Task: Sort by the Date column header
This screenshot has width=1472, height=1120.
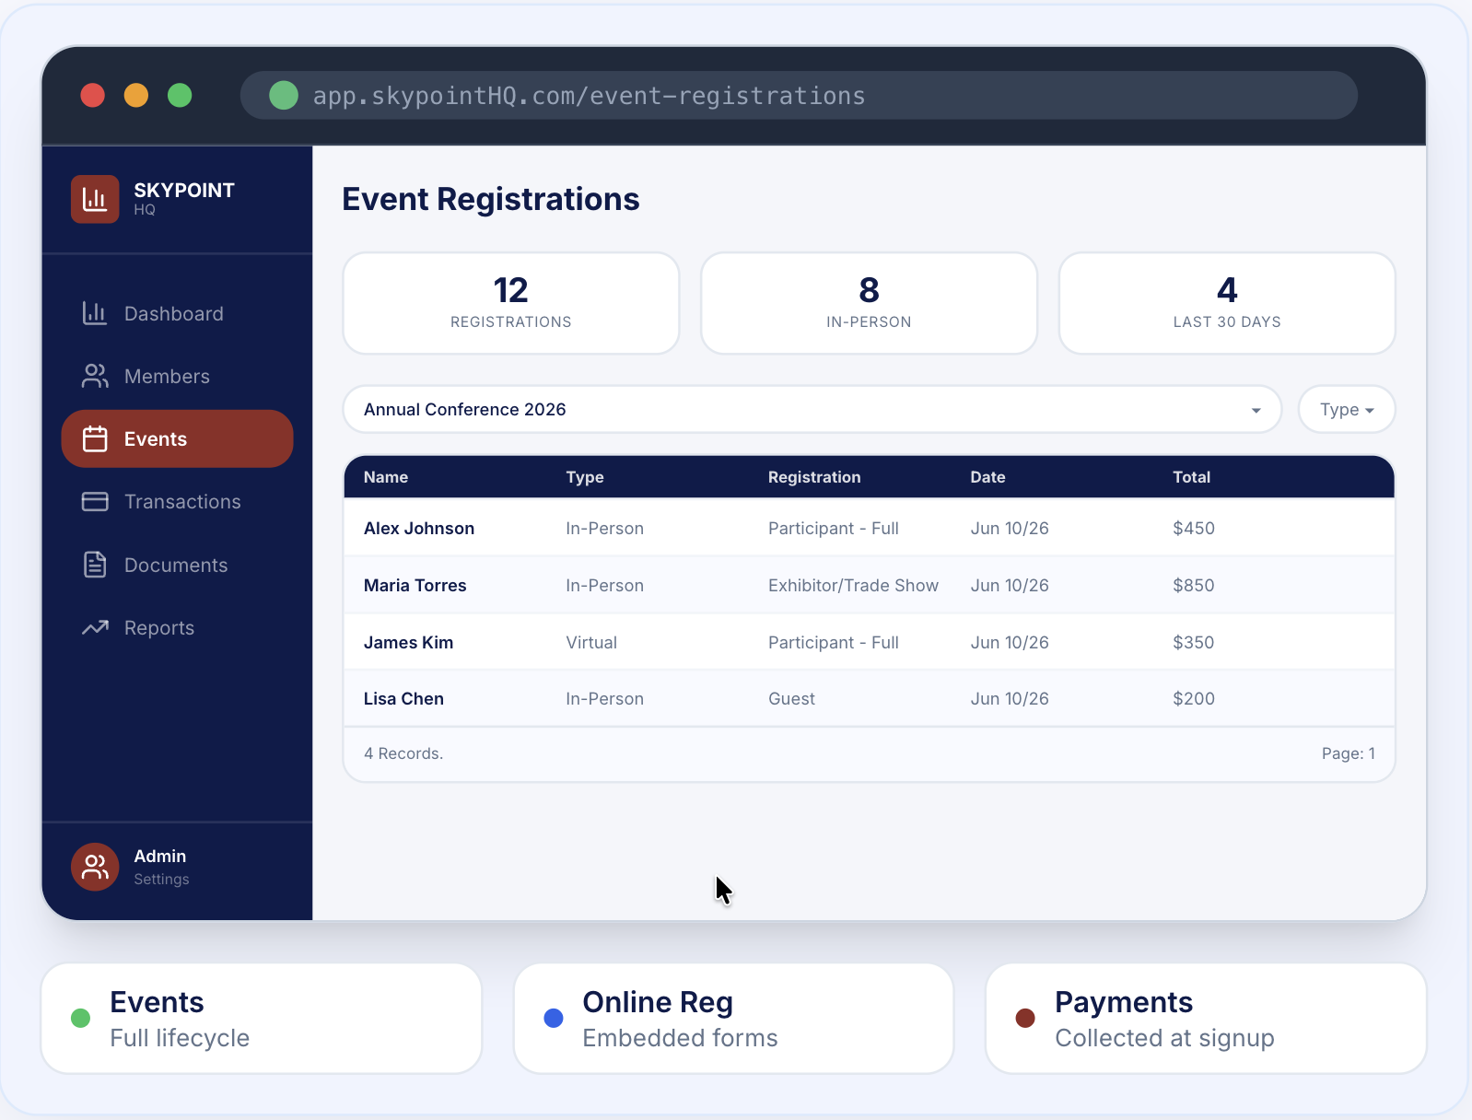Action: click(987, 477)
